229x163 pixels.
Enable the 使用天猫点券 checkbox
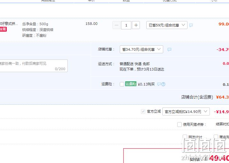179,124
